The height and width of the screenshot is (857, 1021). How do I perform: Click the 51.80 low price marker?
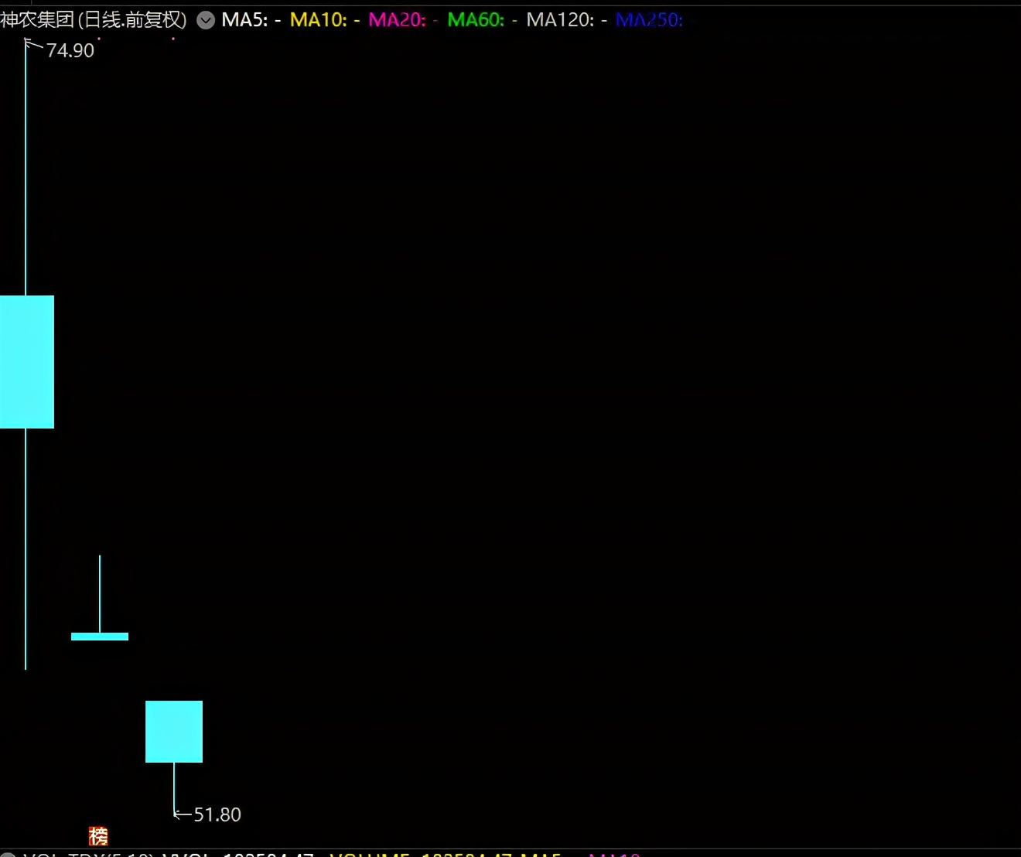(x=217, y=814)
